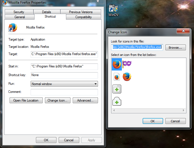Open the Previous Versions tab
The width and height of the screenshot is (194, 148).
[81, 12]
